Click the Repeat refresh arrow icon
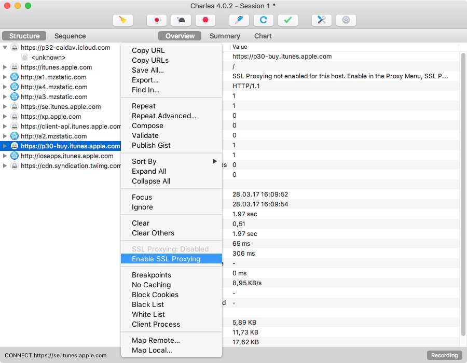467x363 pixels. point(263,20)
